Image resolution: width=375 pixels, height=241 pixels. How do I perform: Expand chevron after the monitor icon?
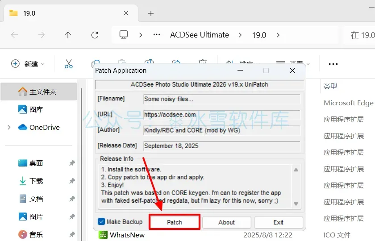point(141,35)
